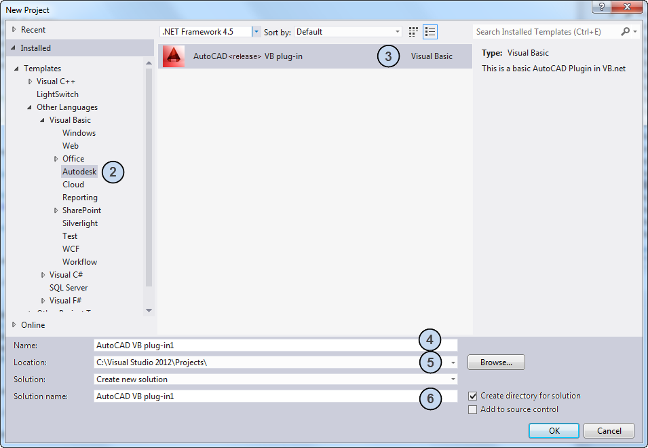Expand the Visual C# node
Image resolution: width=648 pixels, height=448 pixels.
pos(43,275)
